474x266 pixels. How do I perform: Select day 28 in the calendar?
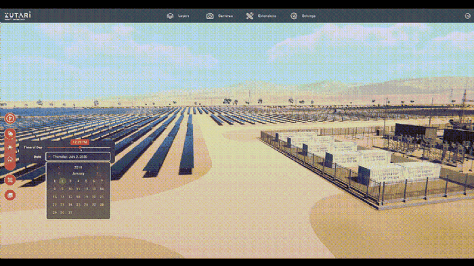point(102,204)
